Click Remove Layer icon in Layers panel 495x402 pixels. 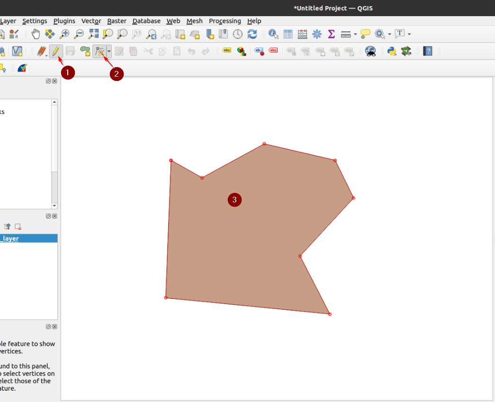coord(18,227)
